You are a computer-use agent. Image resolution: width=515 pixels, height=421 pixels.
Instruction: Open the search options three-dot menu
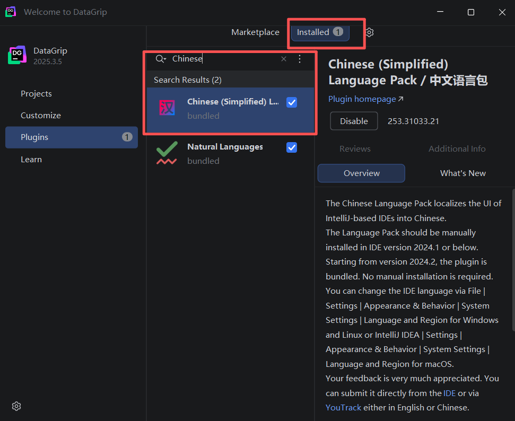click(300, 59)
